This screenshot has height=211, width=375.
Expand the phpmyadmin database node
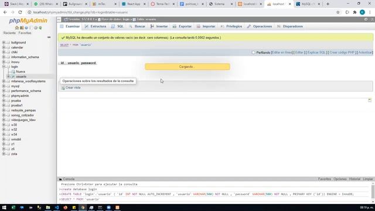[4, 96]
